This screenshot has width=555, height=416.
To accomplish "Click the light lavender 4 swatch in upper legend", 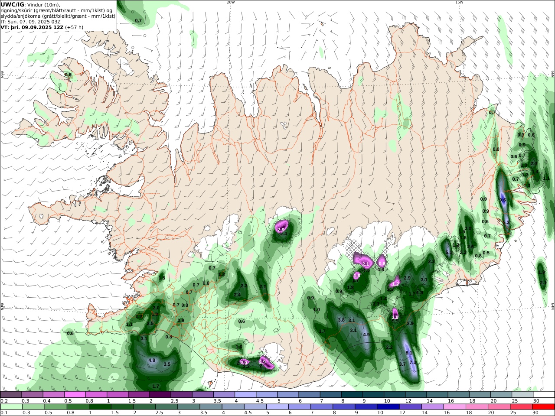I will click(x=245, y=394).
